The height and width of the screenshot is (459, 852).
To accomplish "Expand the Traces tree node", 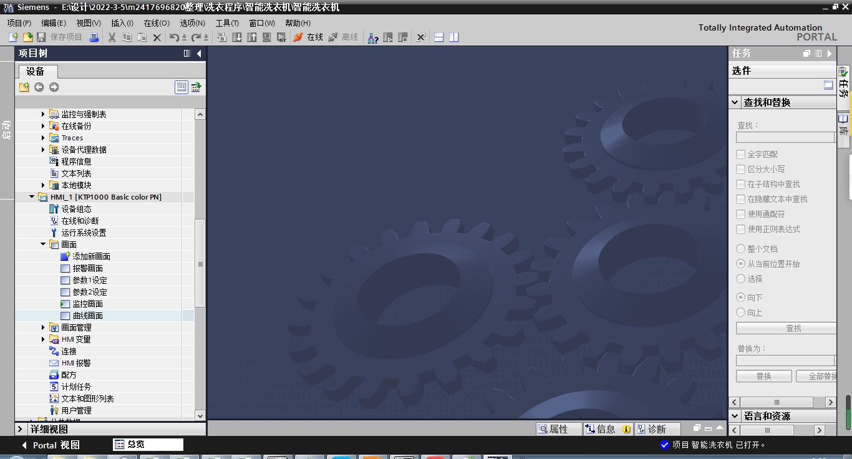I will pos(43,138).
